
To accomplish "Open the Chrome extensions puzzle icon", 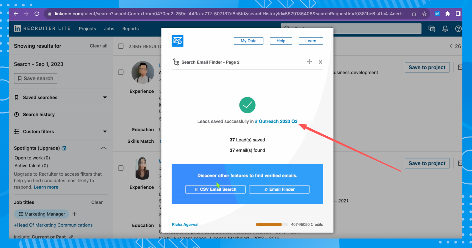I will coord(448,14).
